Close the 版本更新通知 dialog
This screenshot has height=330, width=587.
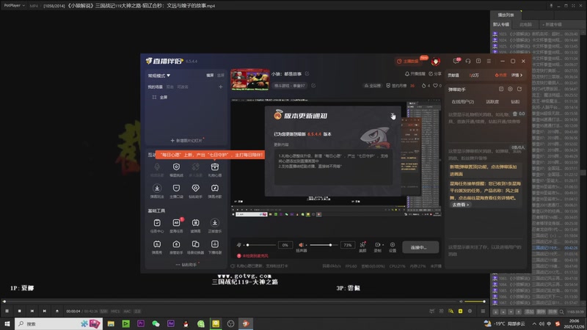(x=392, y=116)
